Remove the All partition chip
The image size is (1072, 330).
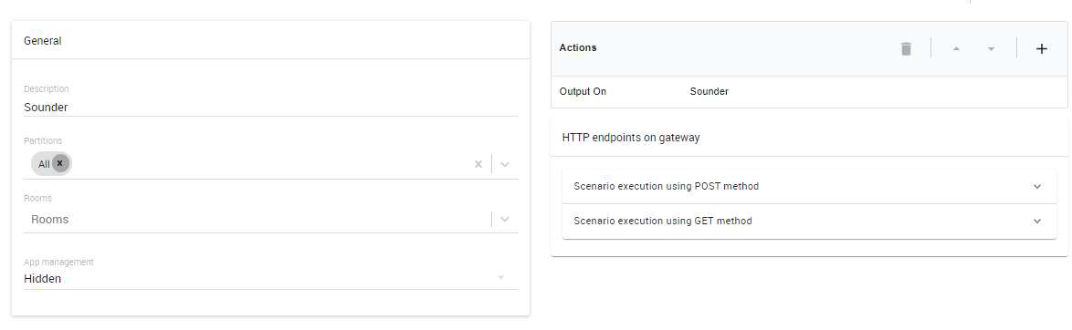click(60, 163)
